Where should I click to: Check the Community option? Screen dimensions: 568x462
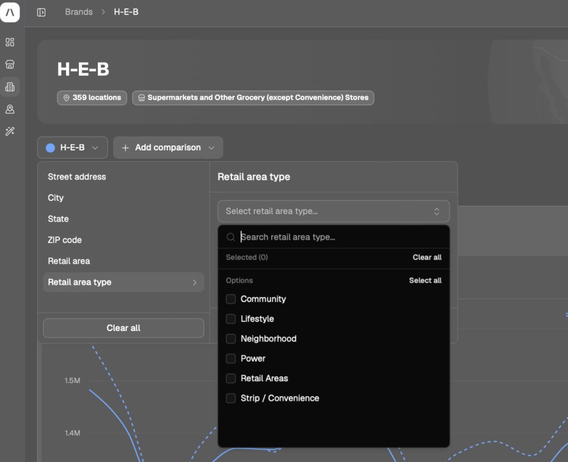click(231, 299)
